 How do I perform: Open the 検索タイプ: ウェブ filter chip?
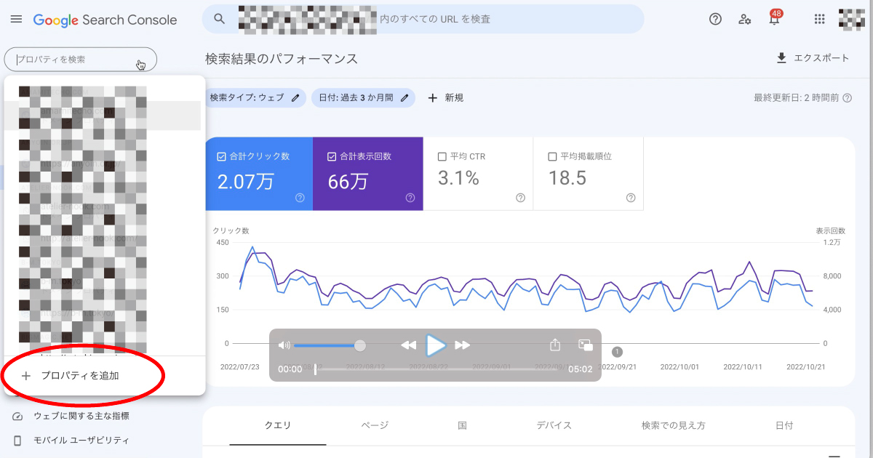255,97
